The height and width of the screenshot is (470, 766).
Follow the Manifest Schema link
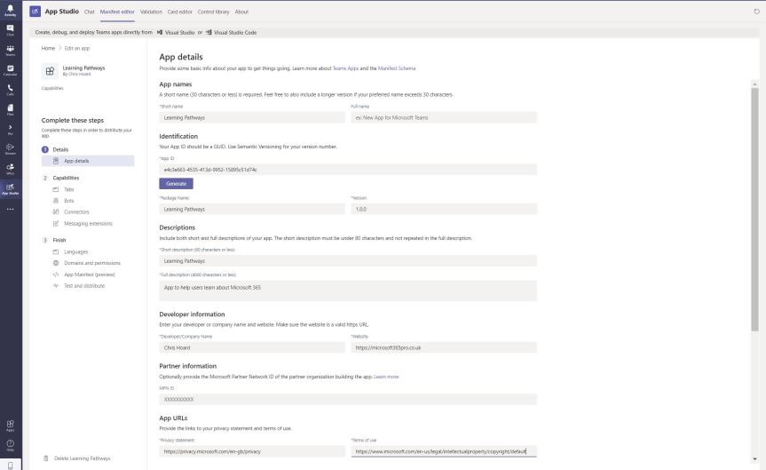[397, 68]
